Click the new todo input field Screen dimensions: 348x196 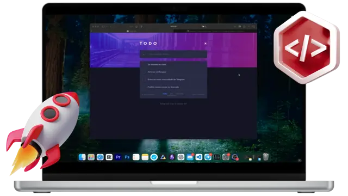pyautogui.click(x=173, y=54)
